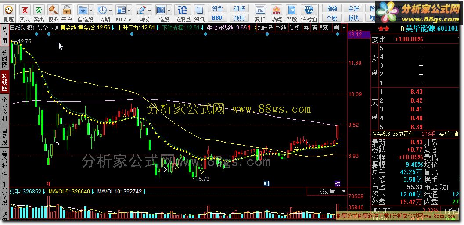Click the 查 lookup link after 买单!
This screenshot has width=464, height=225.
(456, 134)
